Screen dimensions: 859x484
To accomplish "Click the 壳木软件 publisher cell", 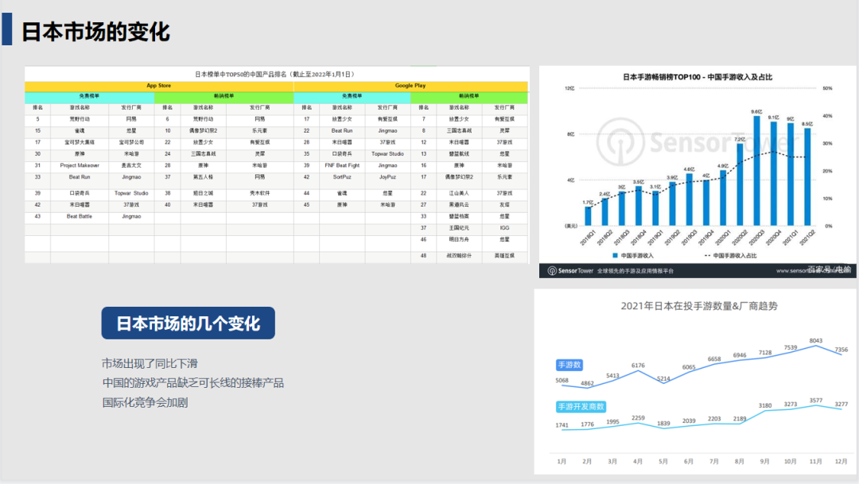I will point(259,193).
